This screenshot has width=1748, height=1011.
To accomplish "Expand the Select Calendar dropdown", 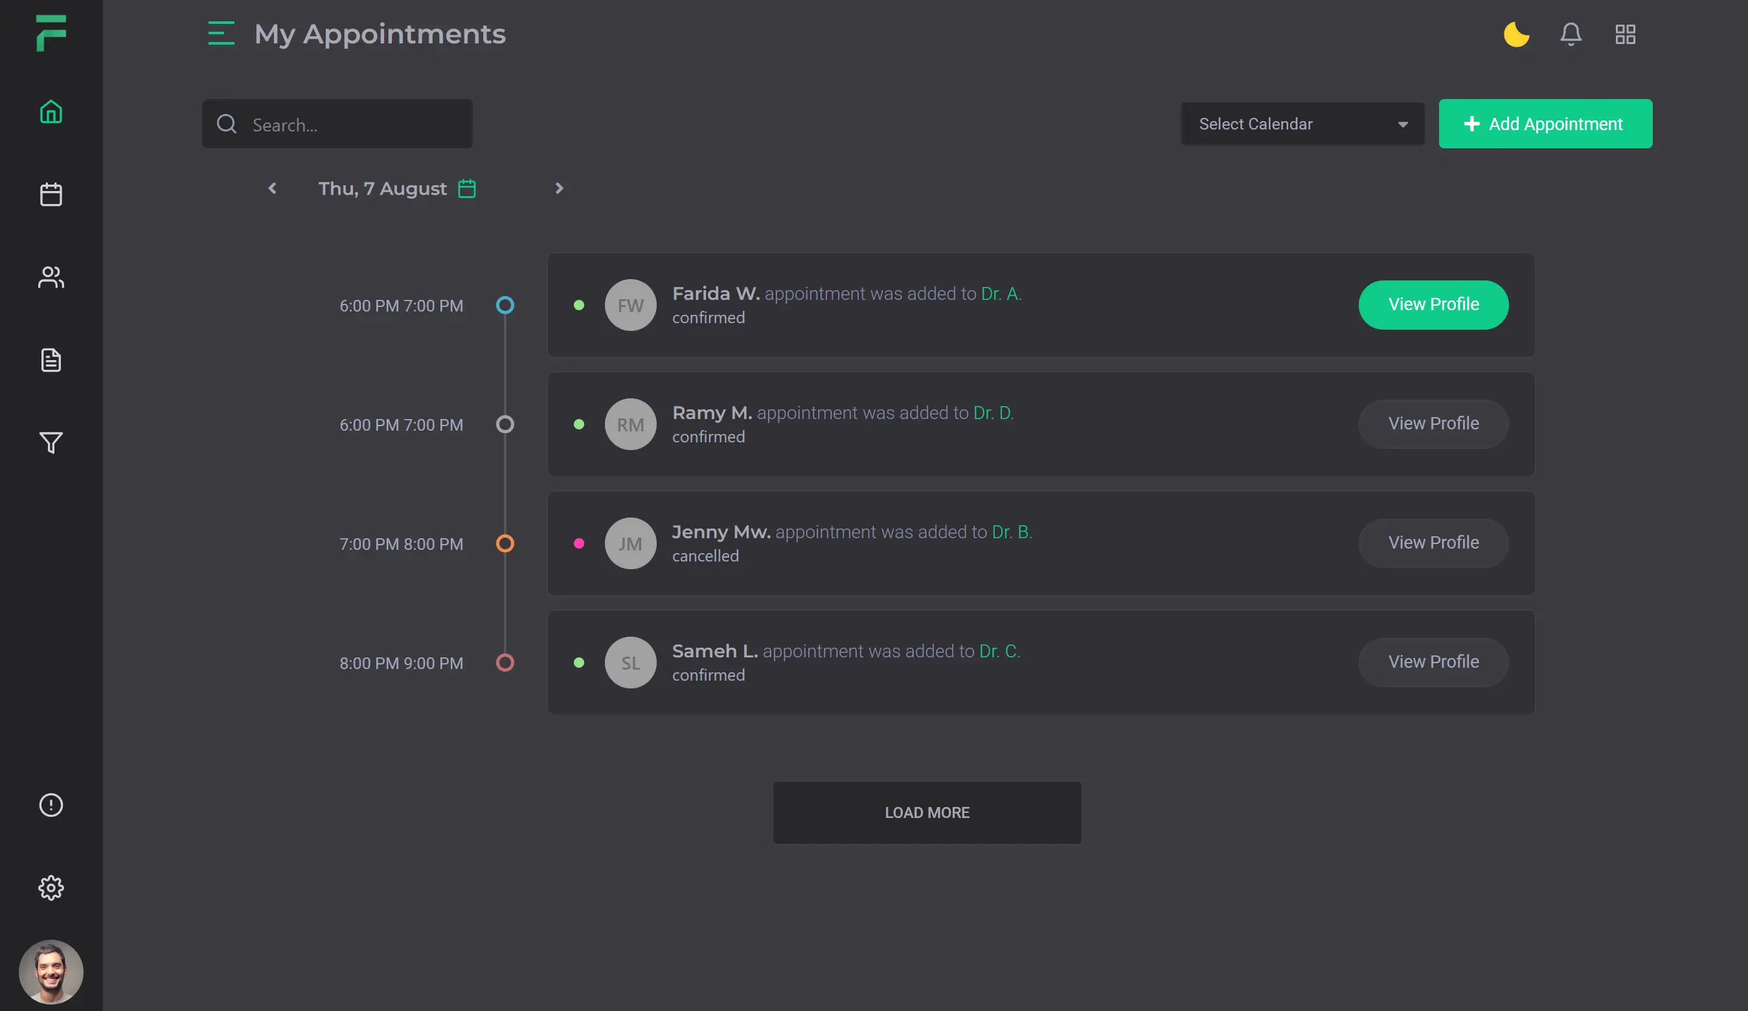I will point(1302,124).
